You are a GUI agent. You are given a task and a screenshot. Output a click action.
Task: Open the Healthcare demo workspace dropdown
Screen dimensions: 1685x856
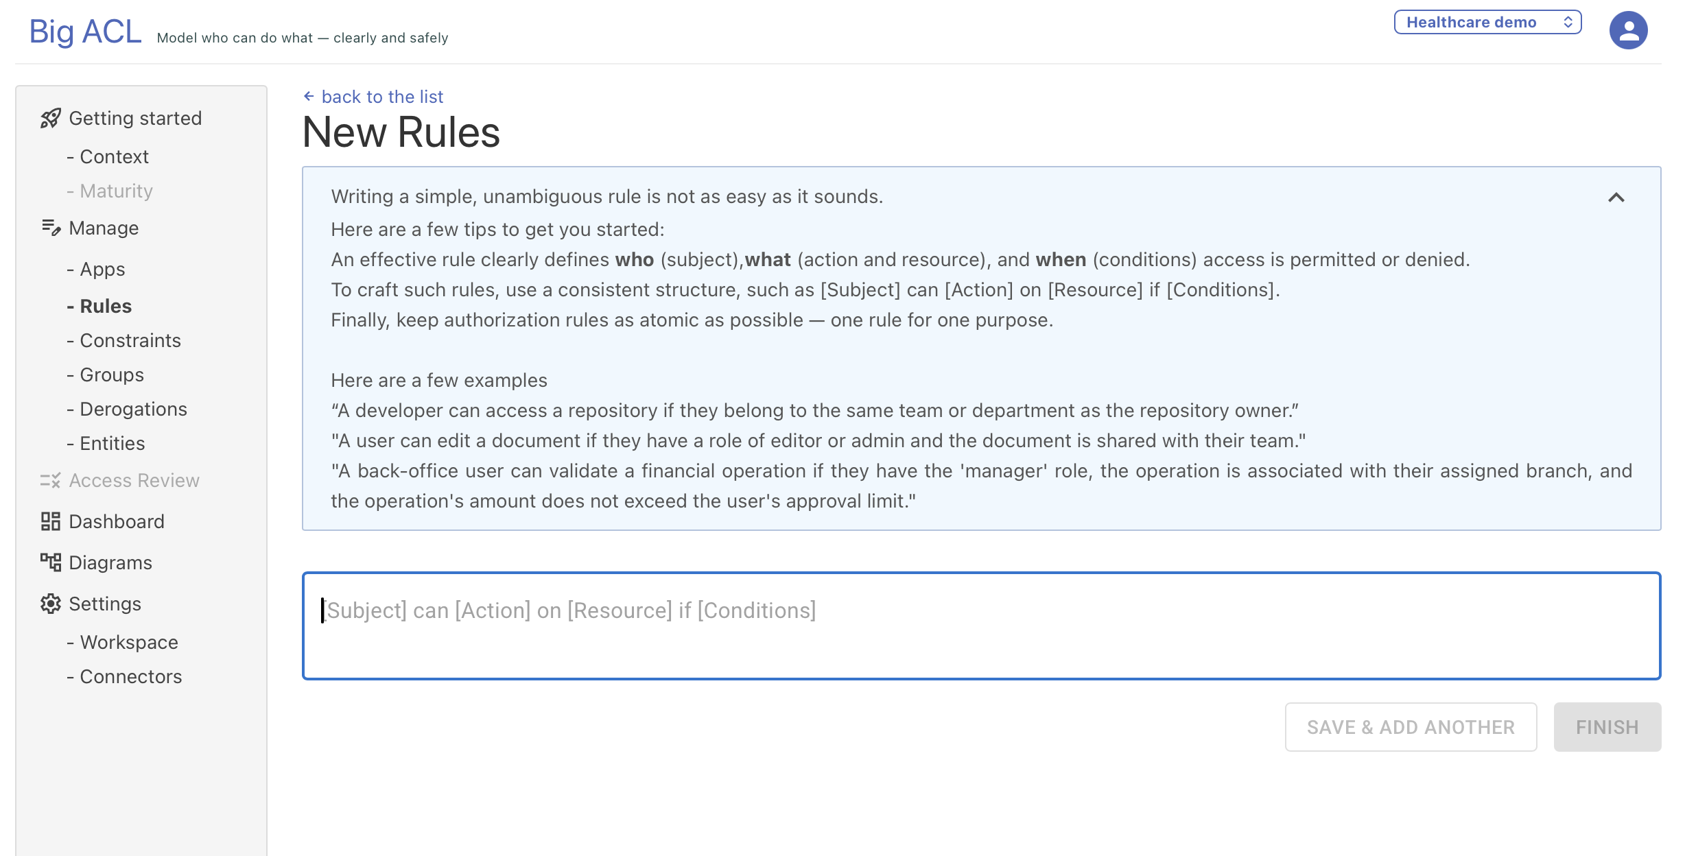tap(1487, 22)
